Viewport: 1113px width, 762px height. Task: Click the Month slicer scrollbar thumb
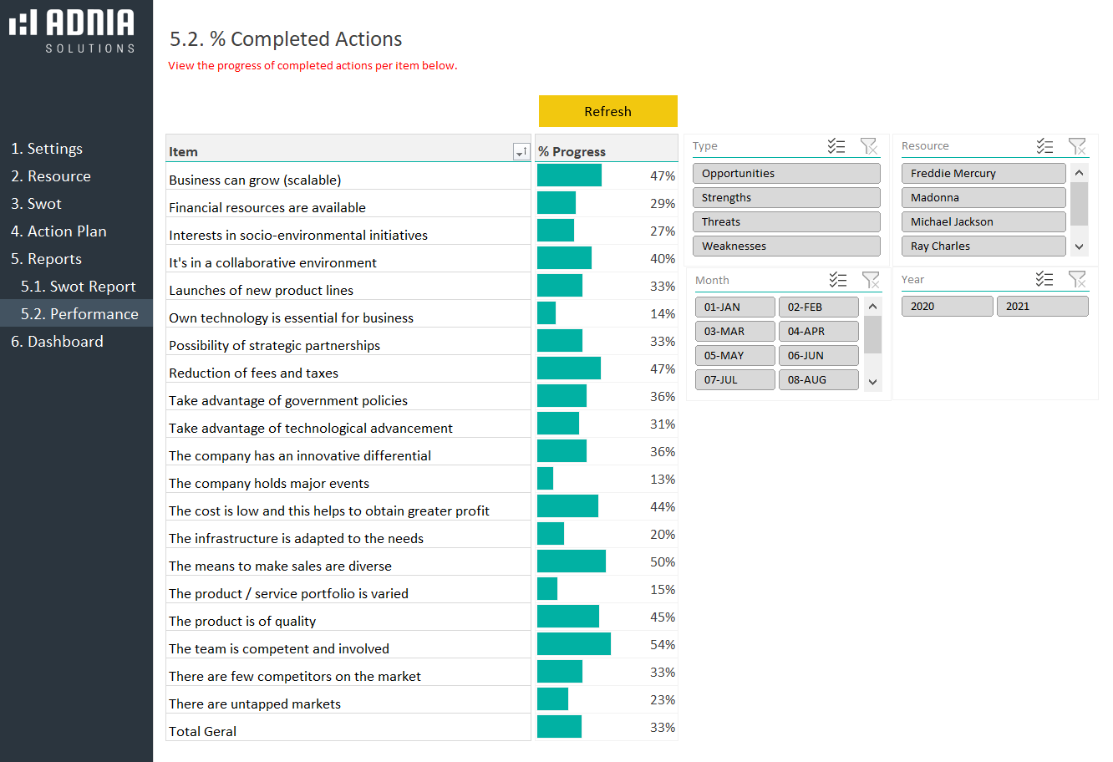[872, 335]
